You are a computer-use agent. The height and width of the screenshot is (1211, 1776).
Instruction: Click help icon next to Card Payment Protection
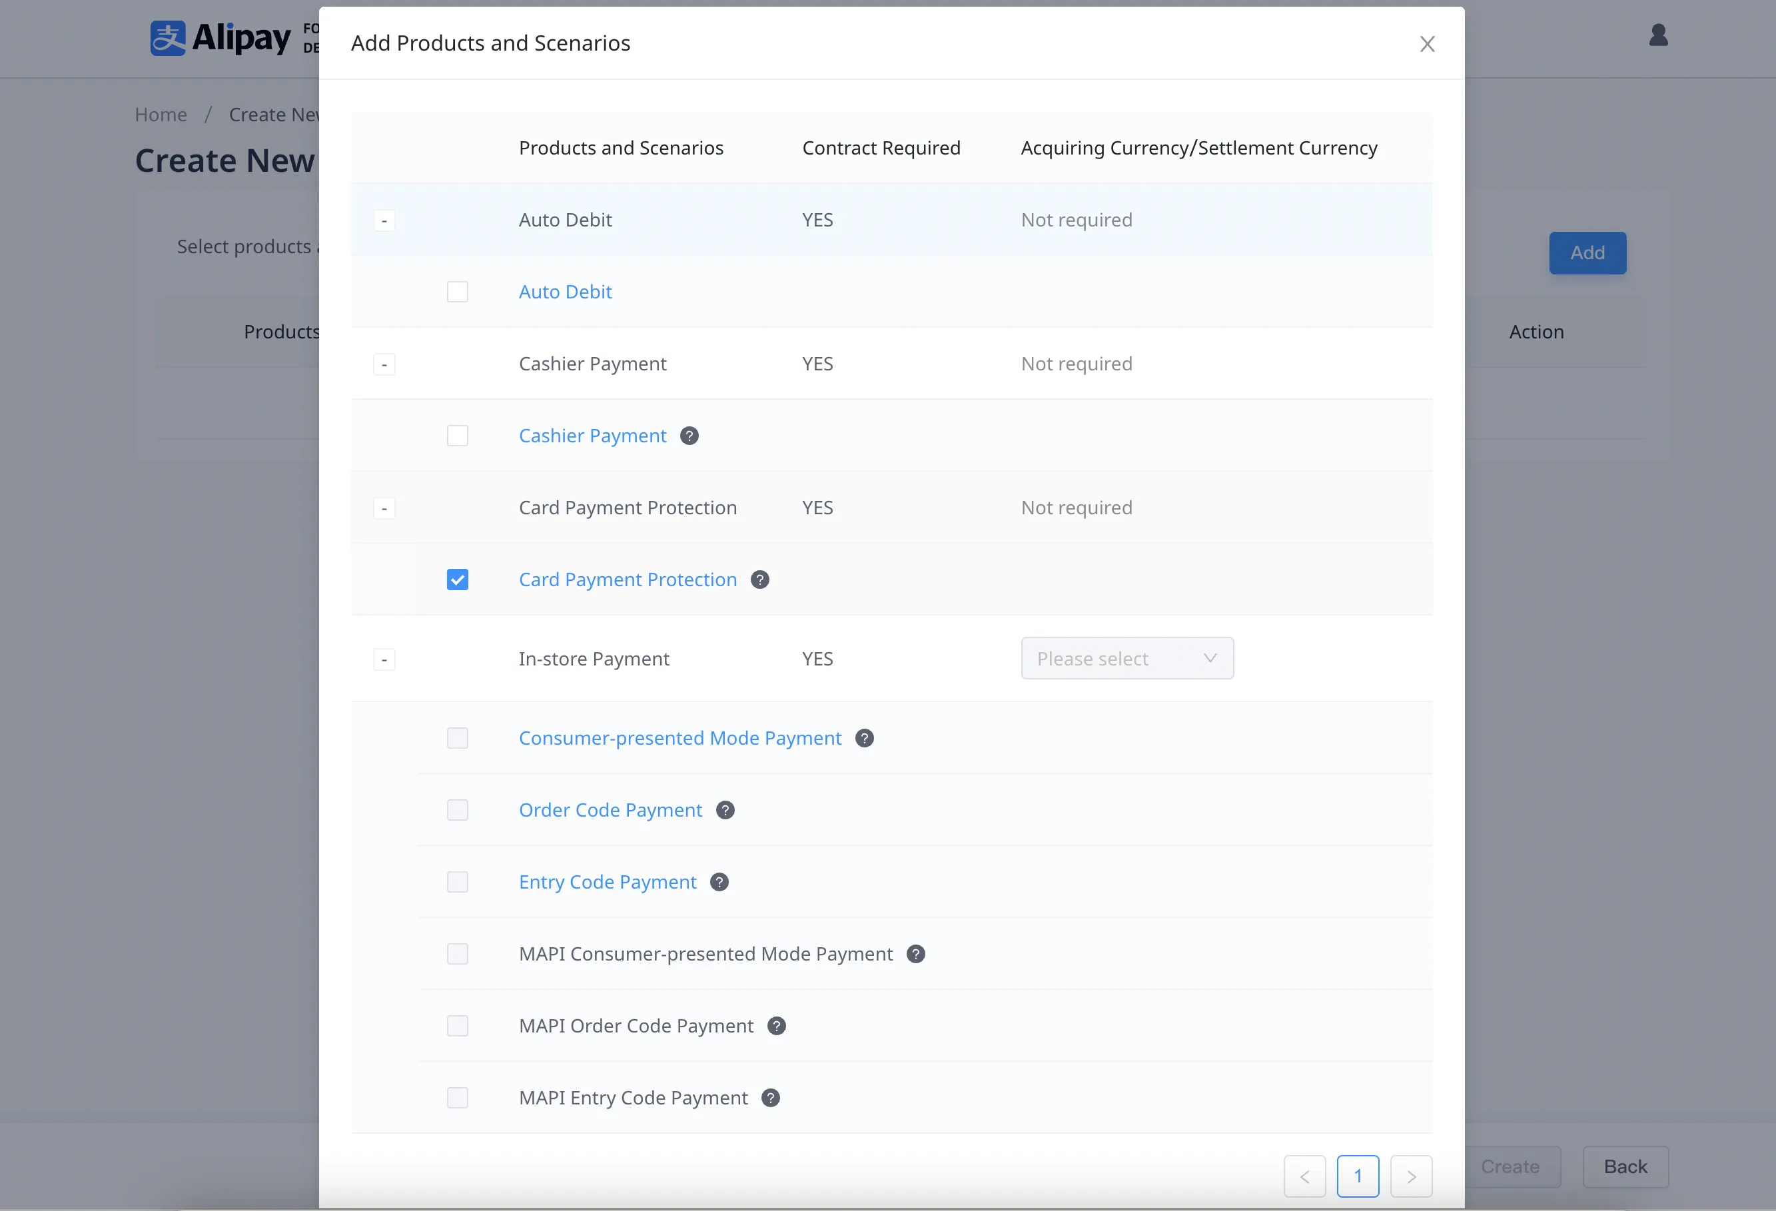759,579
